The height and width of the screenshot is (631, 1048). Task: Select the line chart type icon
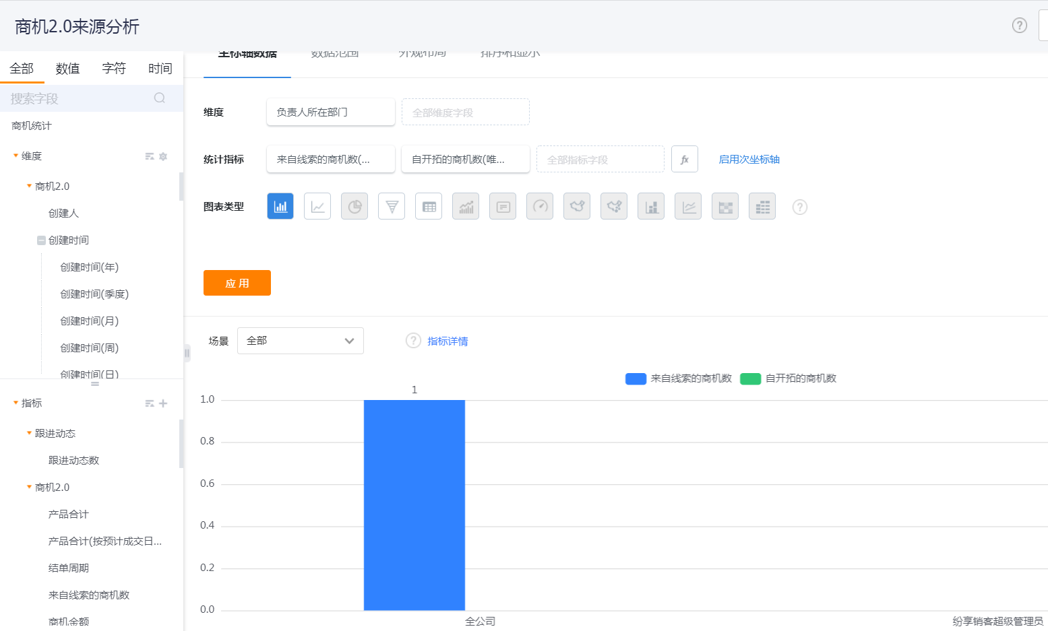click(x=317, y=207)
